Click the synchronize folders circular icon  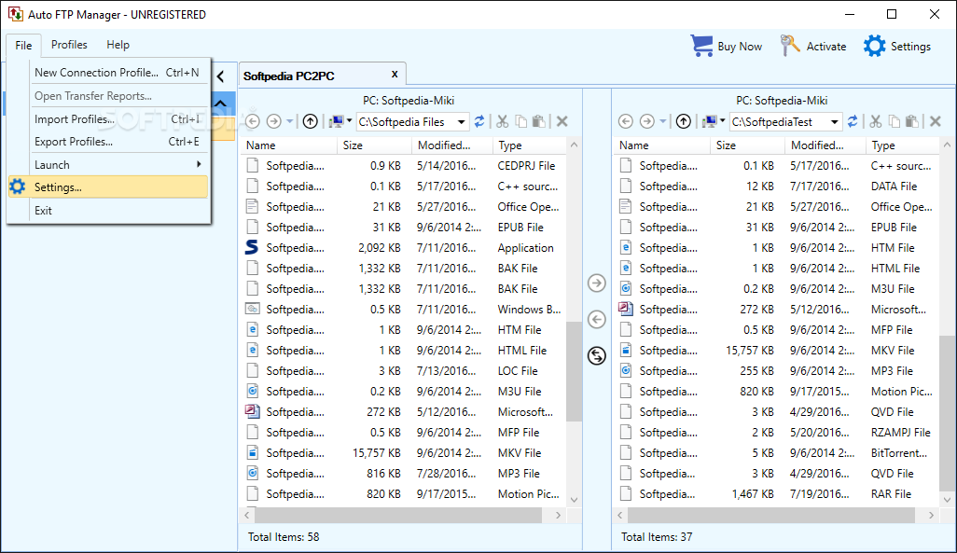596,355
